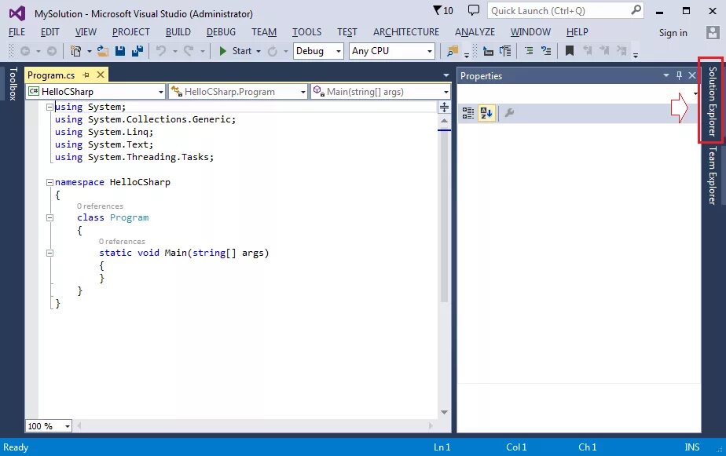Save Program.cs with the single floppy icon

pyautogui.click(x=120, y=51)
